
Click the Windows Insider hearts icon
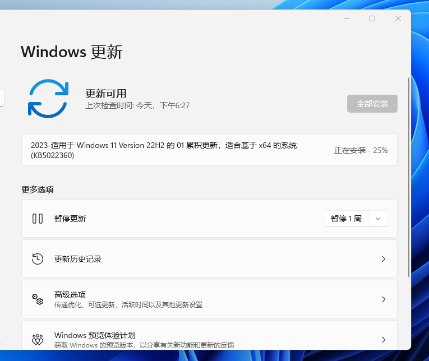[x=38, y=340]
